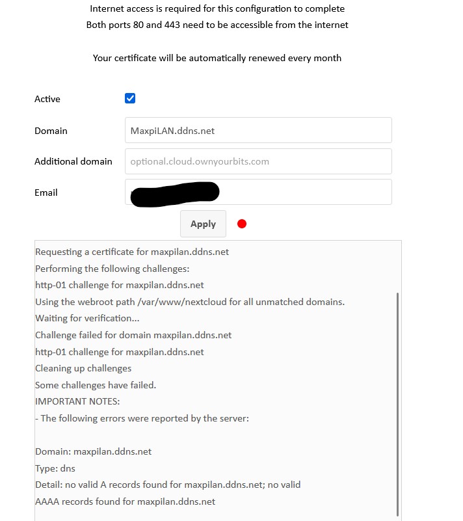This screenshot has height=521, width=463.
Task: Click the Active label text
Action: point(47,99)
